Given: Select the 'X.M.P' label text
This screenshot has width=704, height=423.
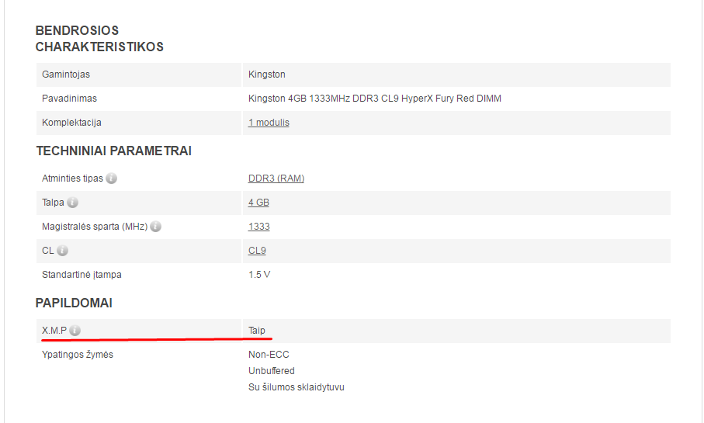Looking at the screenshot, I should click(x=54, y=331).
